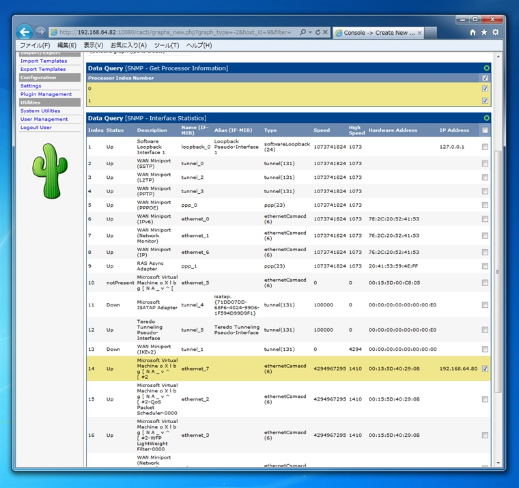Open User Management link

44,119
